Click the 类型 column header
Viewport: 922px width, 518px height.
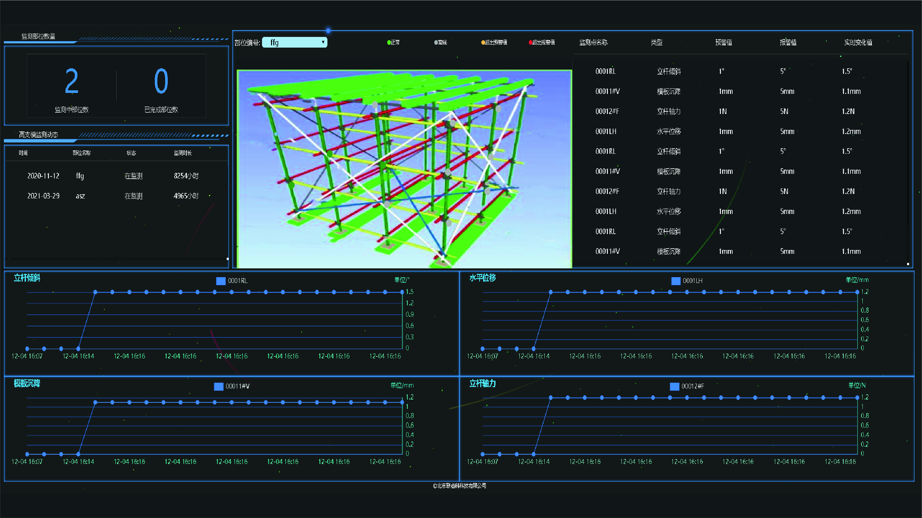656,42
